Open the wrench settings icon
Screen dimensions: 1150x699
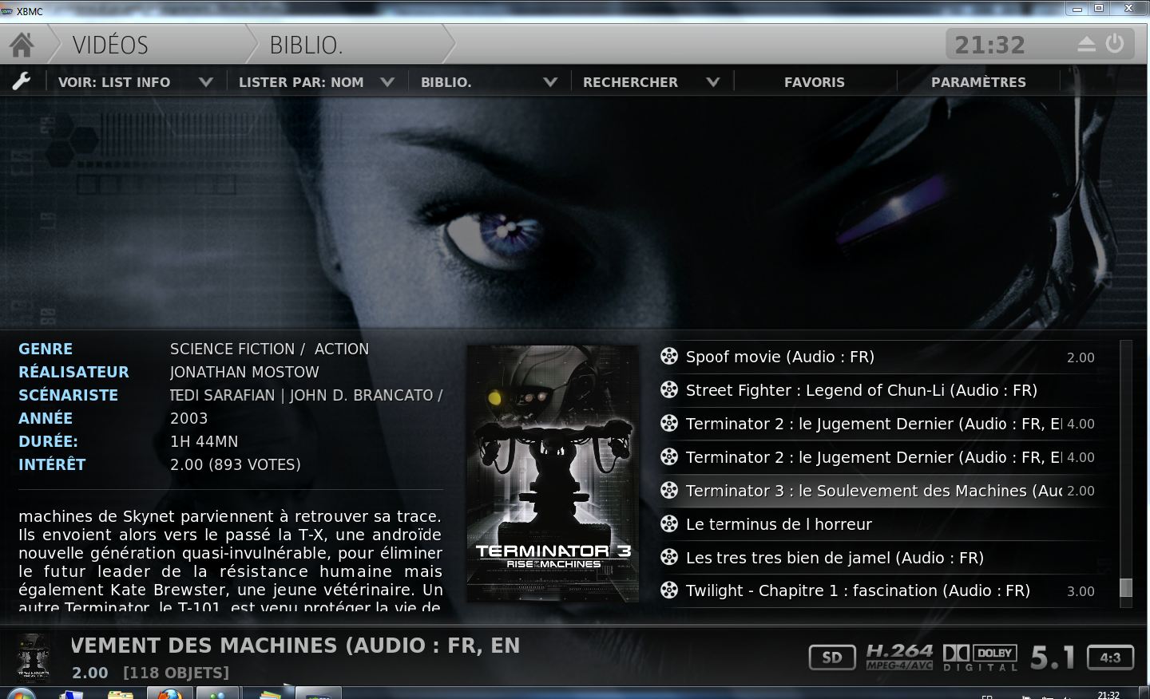(x=22, y=81)
